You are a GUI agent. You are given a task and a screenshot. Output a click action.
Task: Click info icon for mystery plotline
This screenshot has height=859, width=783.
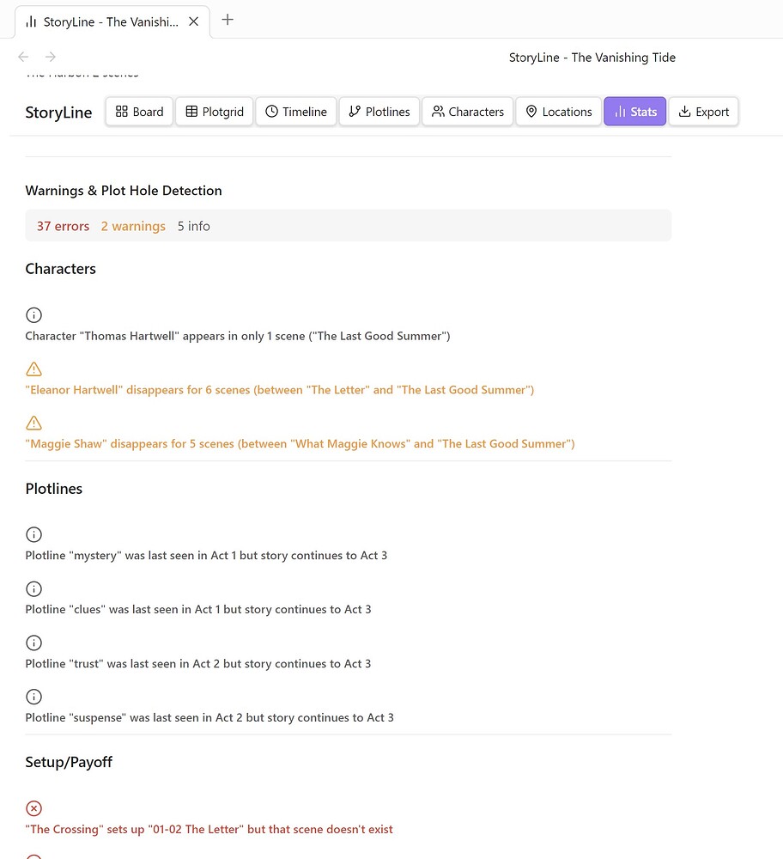coord(34,534)
